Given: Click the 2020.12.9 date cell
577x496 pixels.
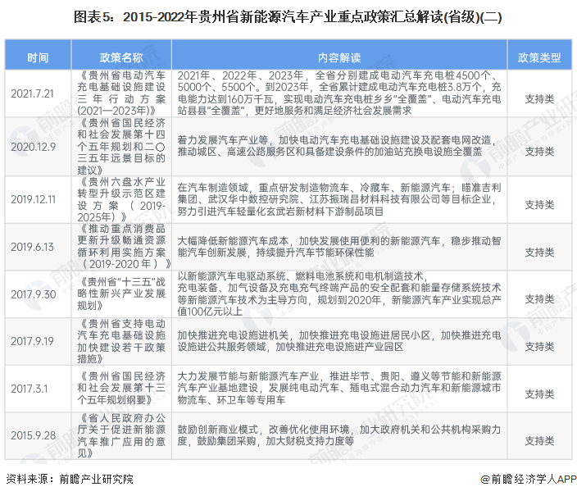Looking at the screenshot, I should (x=34, y=147).
